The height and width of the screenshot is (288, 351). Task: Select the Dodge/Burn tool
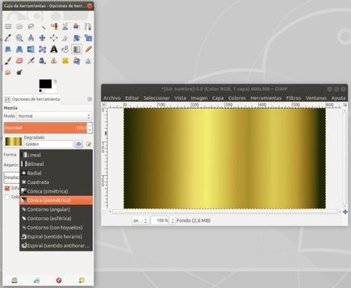tap(19, 72)
